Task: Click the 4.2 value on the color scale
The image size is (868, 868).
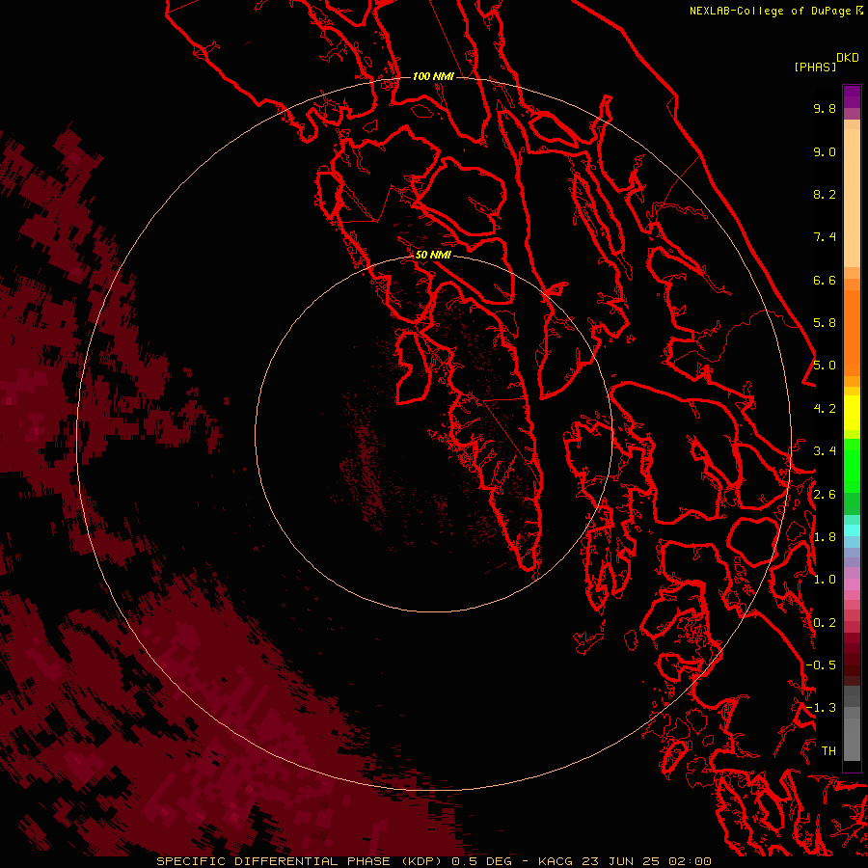Action: 825,409
